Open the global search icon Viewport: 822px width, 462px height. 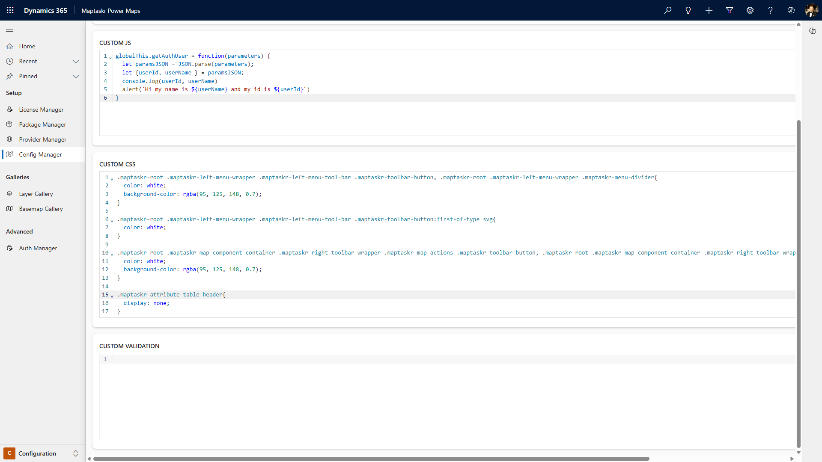(668, 10)
